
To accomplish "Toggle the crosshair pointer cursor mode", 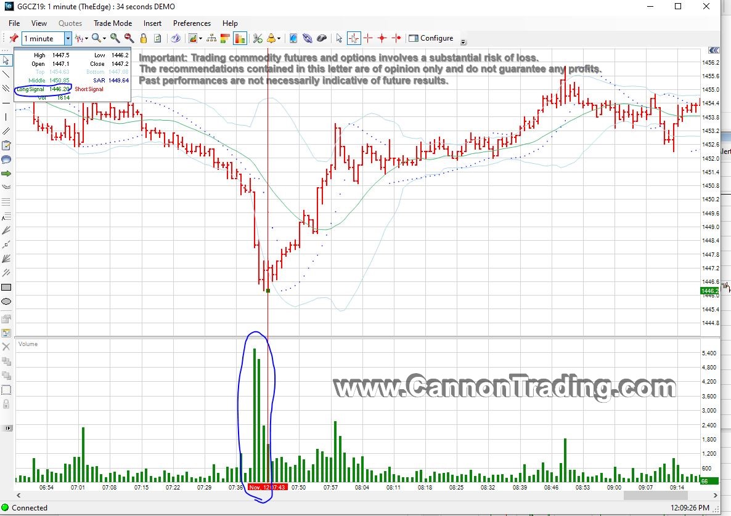I will click(x=354, y=38).
